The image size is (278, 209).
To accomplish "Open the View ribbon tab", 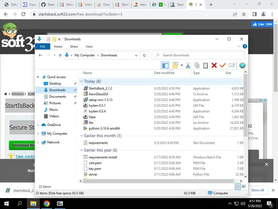I will click(89, 47).
